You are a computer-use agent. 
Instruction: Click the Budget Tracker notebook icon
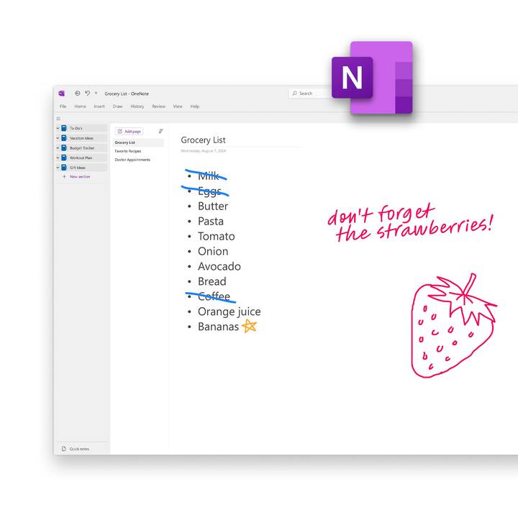pos(64,147)
